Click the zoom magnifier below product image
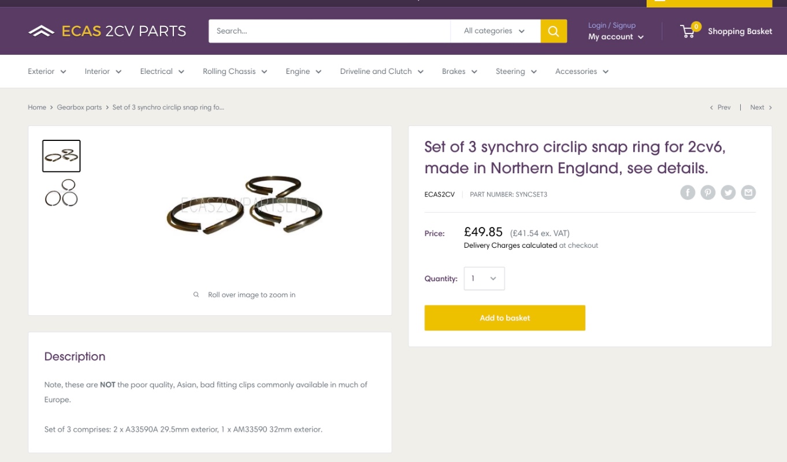This screenshot has height=462, width=787. (x=196, y=295)
